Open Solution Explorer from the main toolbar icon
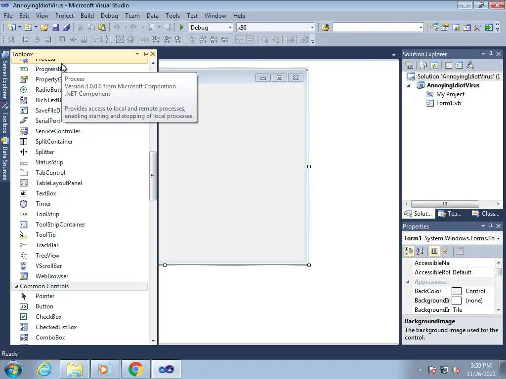Viewport: 506px width, 379px height. 434,28
